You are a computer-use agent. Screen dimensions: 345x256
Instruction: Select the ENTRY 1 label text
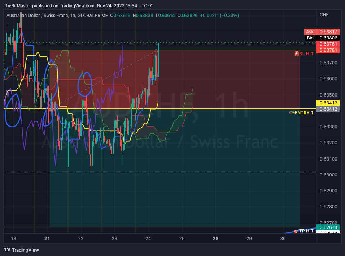coord(304,113)
